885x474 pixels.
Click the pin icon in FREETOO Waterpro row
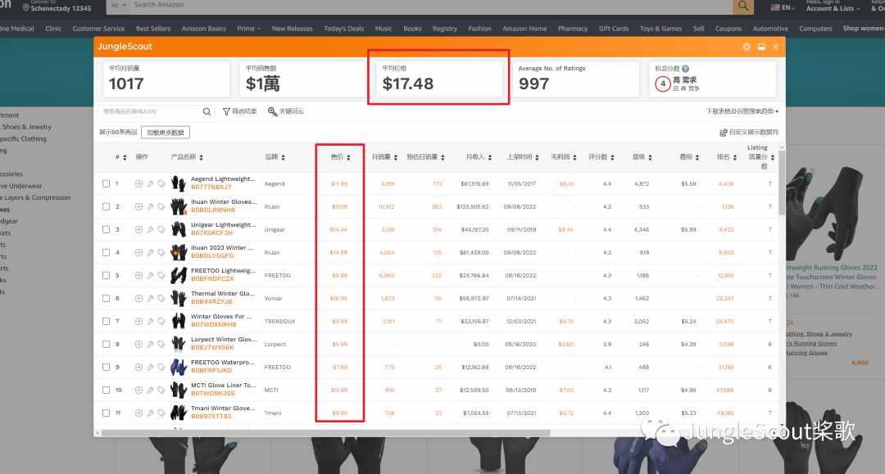coord(150,367)
